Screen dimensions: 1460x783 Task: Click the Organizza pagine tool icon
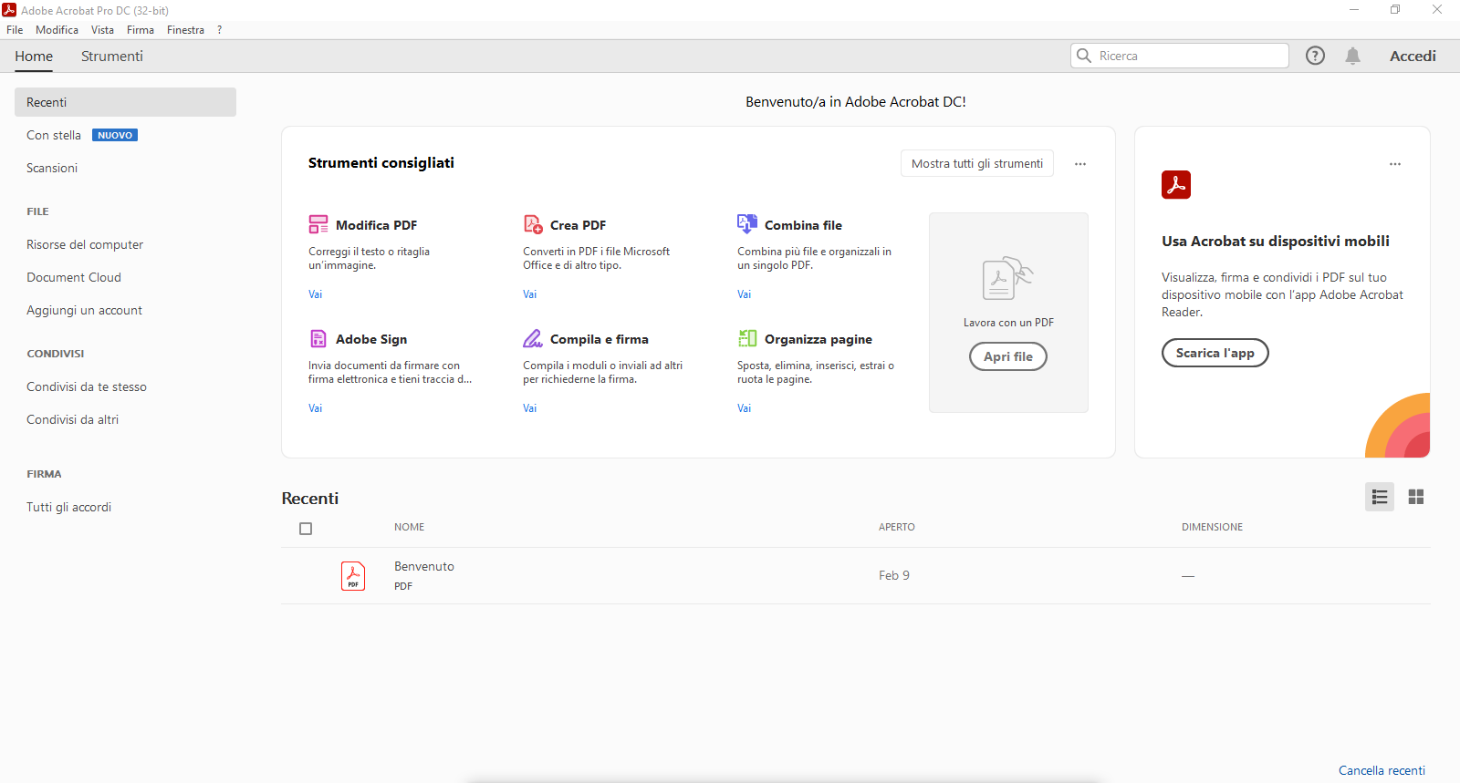747,338
